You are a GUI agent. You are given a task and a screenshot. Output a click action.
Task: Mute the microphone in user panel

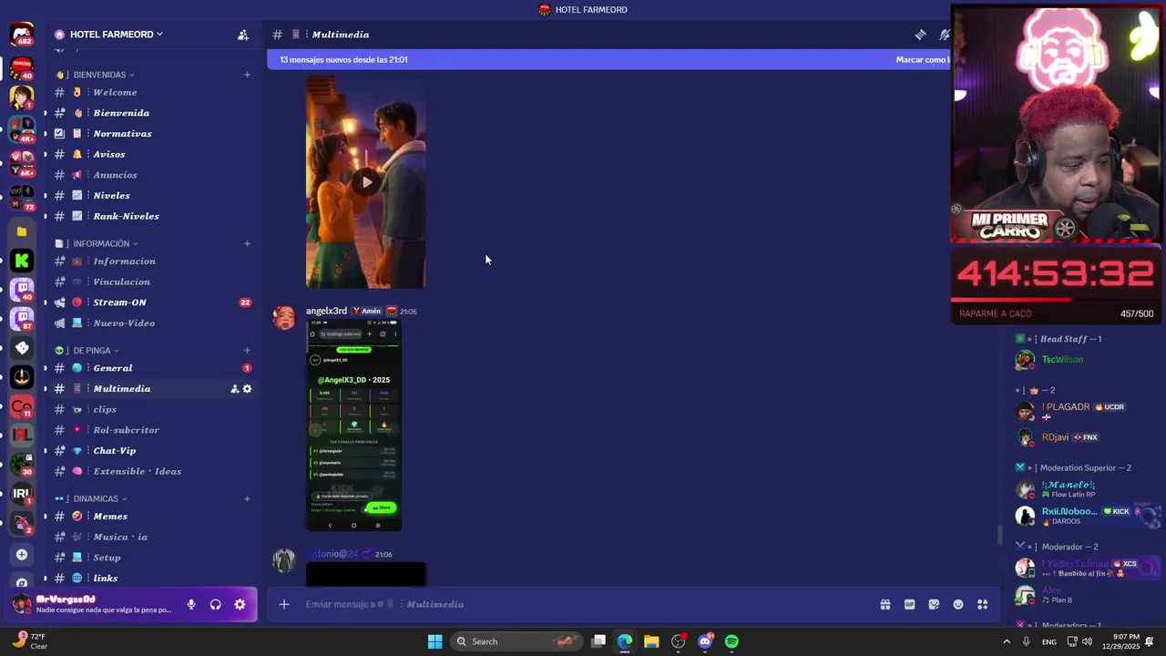click(x=191, y=604)
